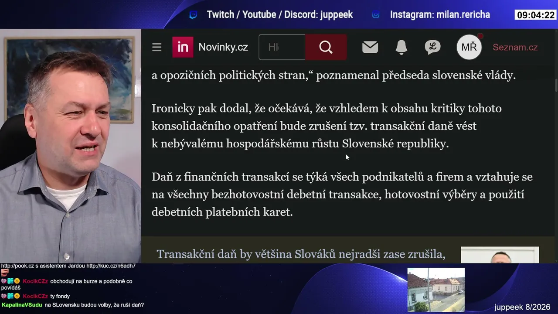The width and height of the screenshot is (558, 314).
Task: Open related article "Transakční daň by většina Slováků"
Action: [301, 254]
